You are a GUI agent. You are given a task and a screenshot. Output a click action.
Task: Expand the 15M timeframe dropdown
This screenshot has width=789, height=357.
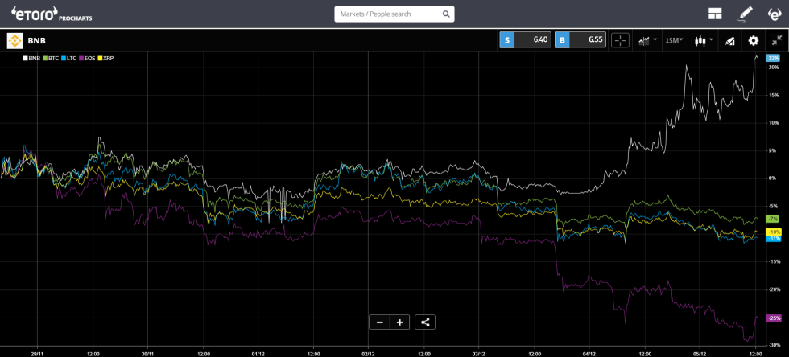coord(674,40)
